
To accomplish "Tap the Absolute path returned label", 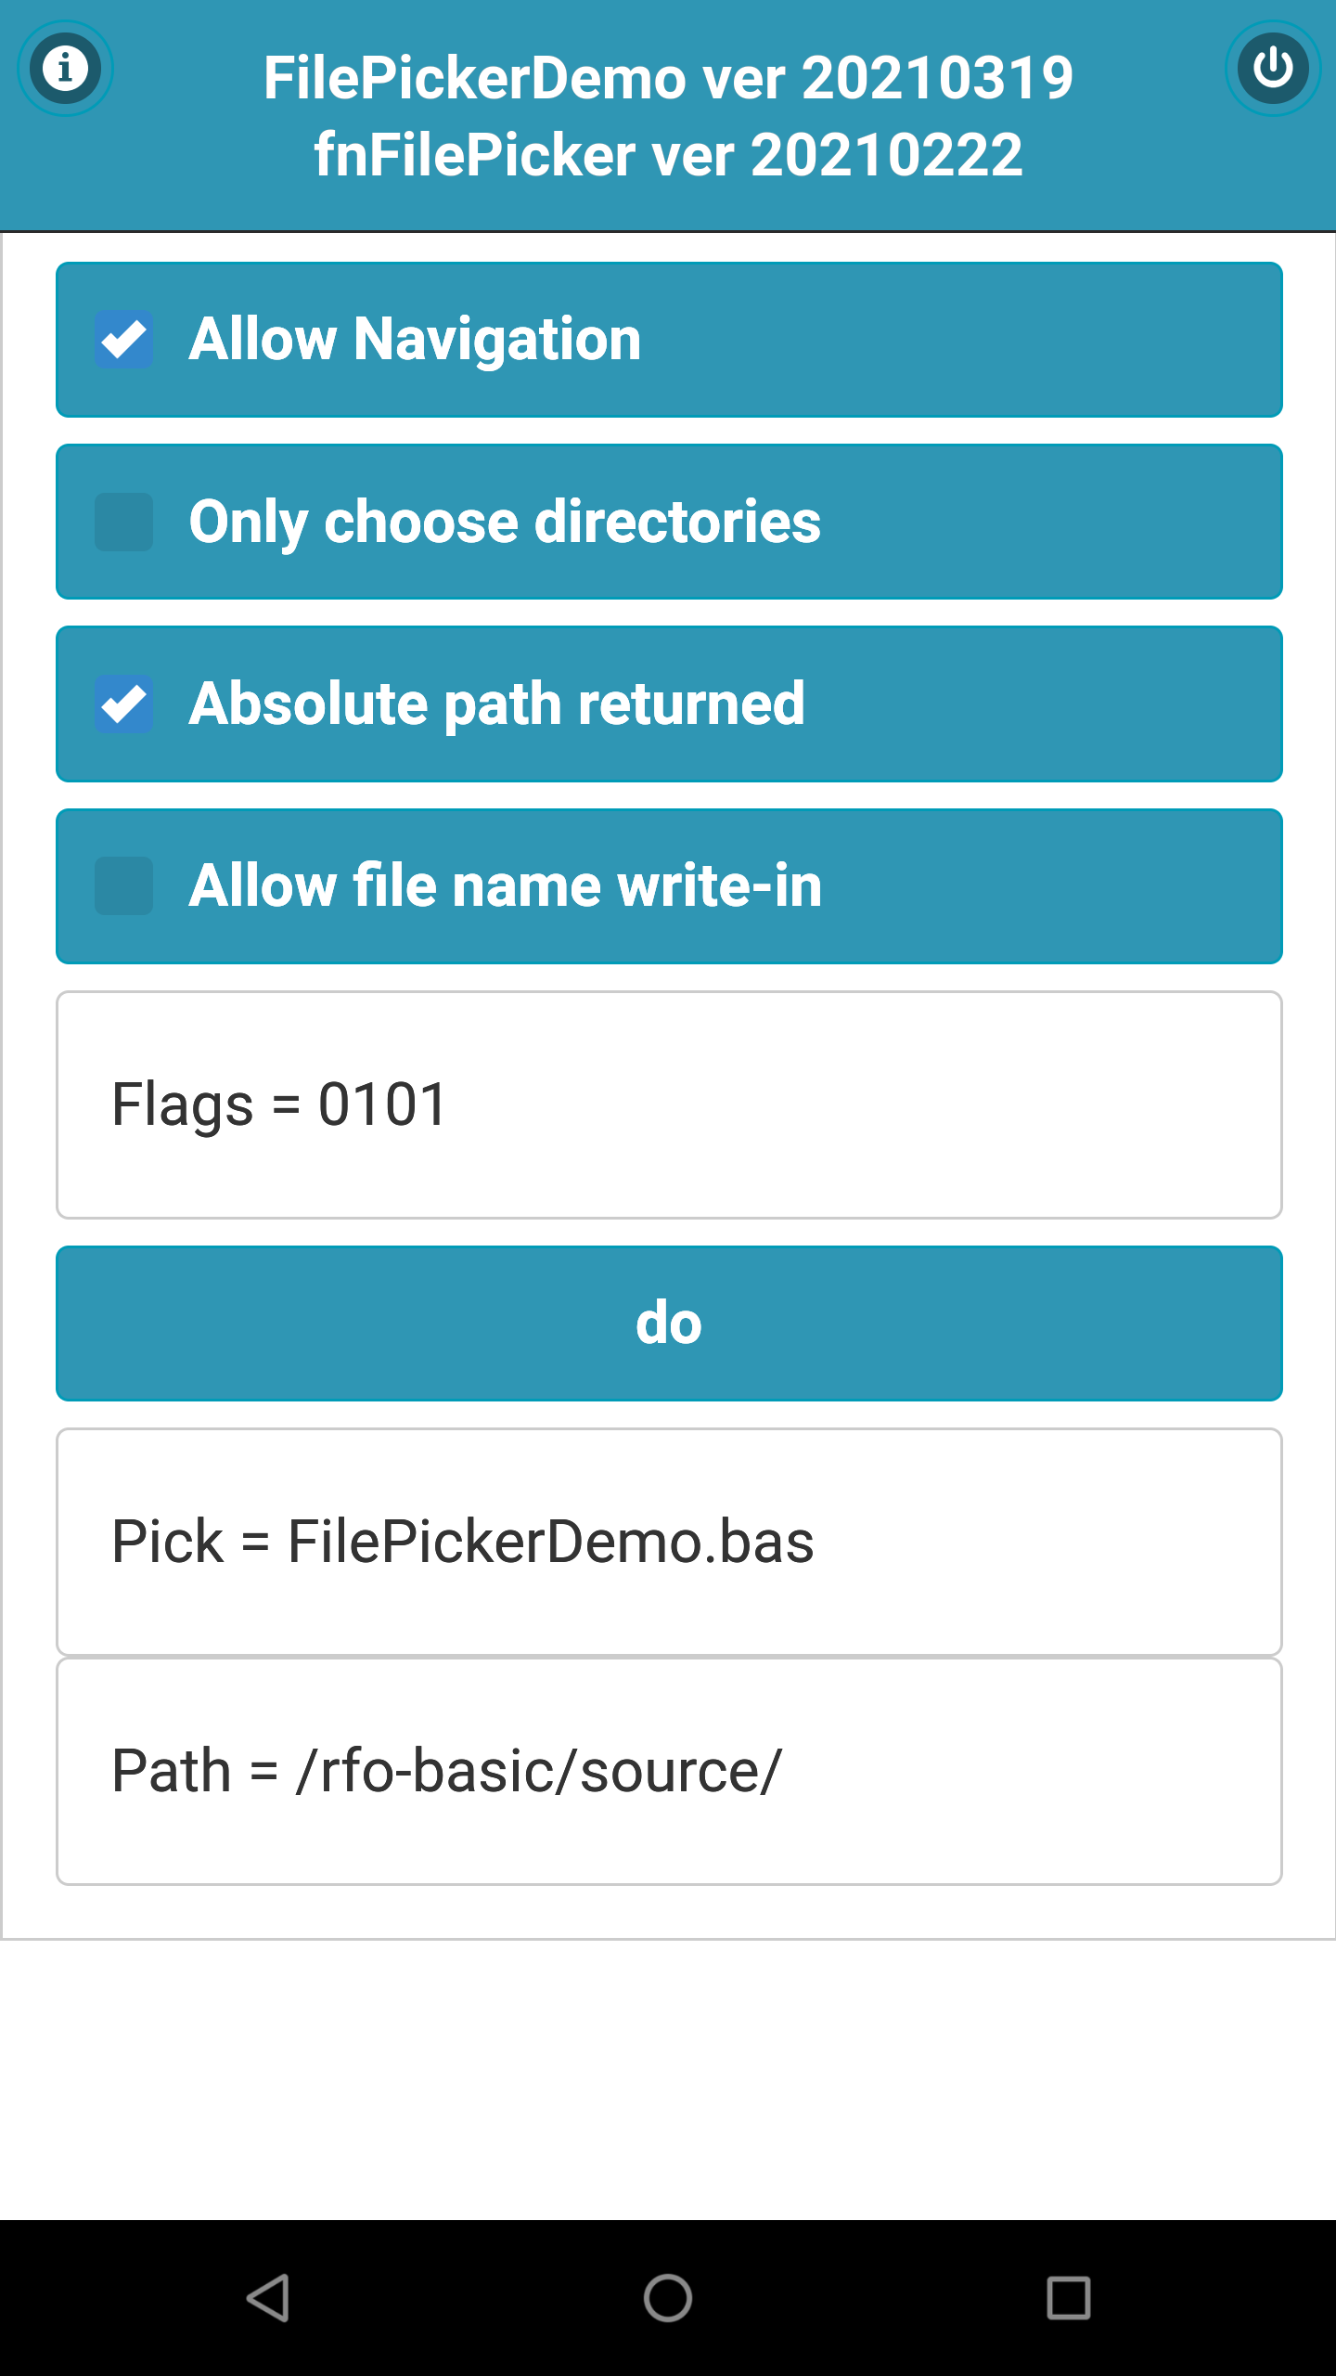I will (x=496, y=704).
